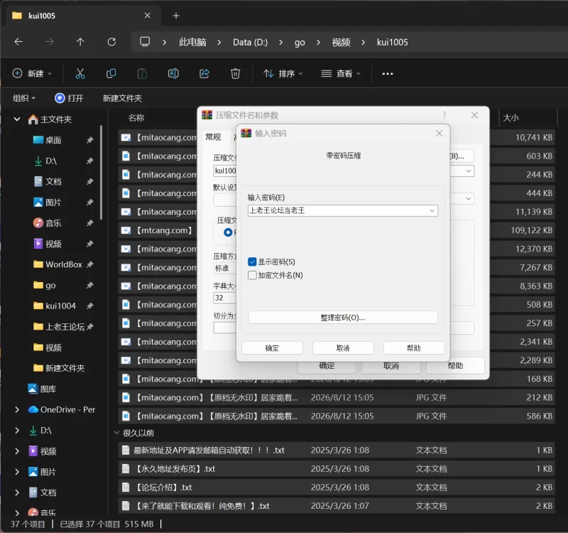Refresh the current folder view
Screen dimensions: 568x533
coord(111,42)
